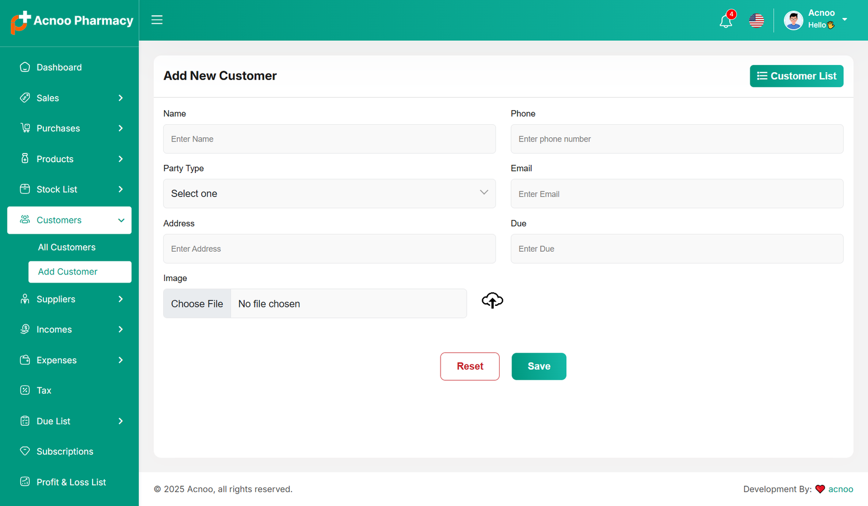Open the Party Type dropdown
The height and width of the screenshot is (506, 868).
(329, 194)
